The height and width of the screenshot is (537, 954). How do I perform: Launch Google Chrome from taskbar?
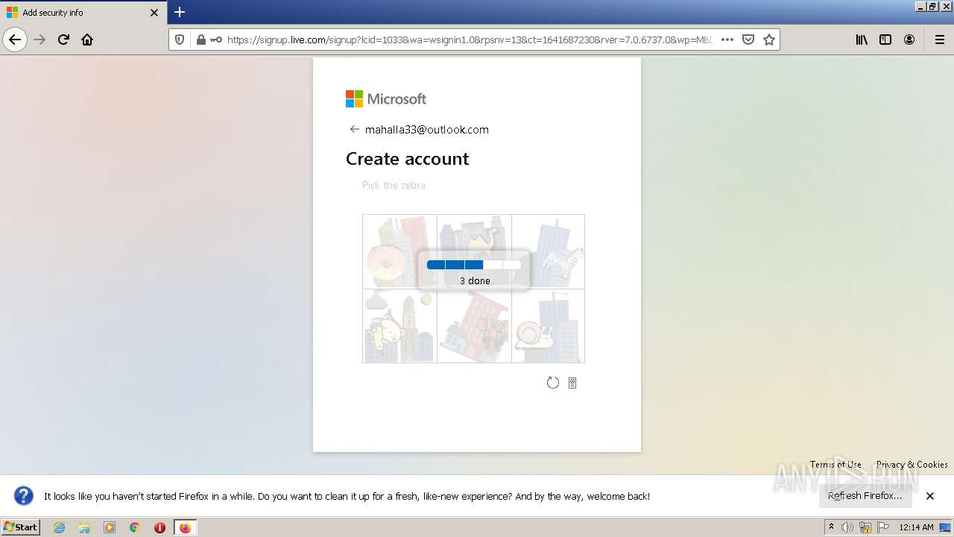tap(135, 527)
